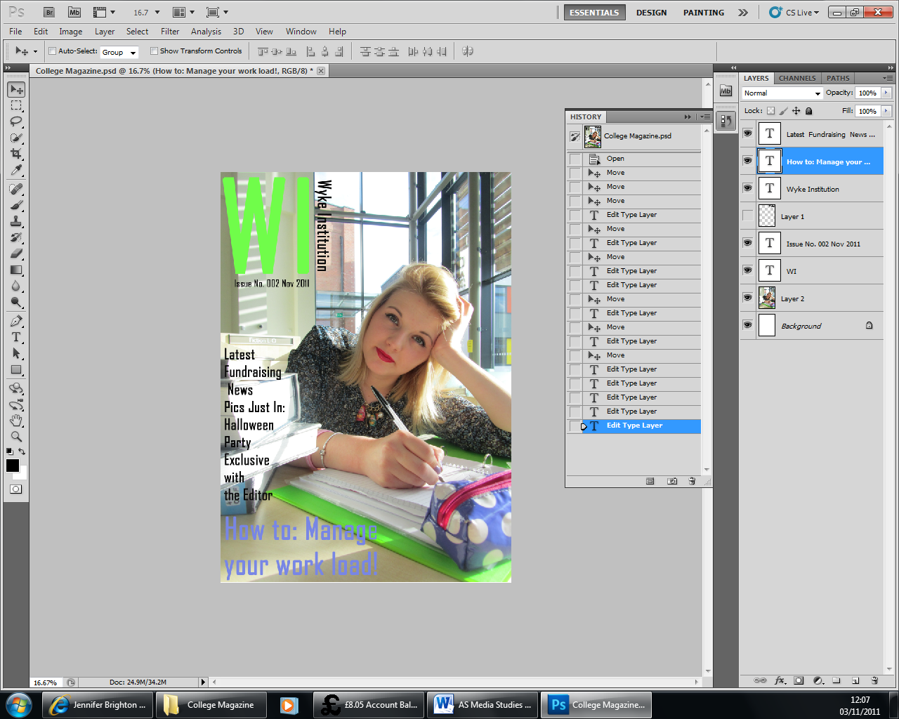The width and height of the screenshot is (899, 719).
Task: Enable the Auto-Select checkbox
Action: [x=52, y=51]
